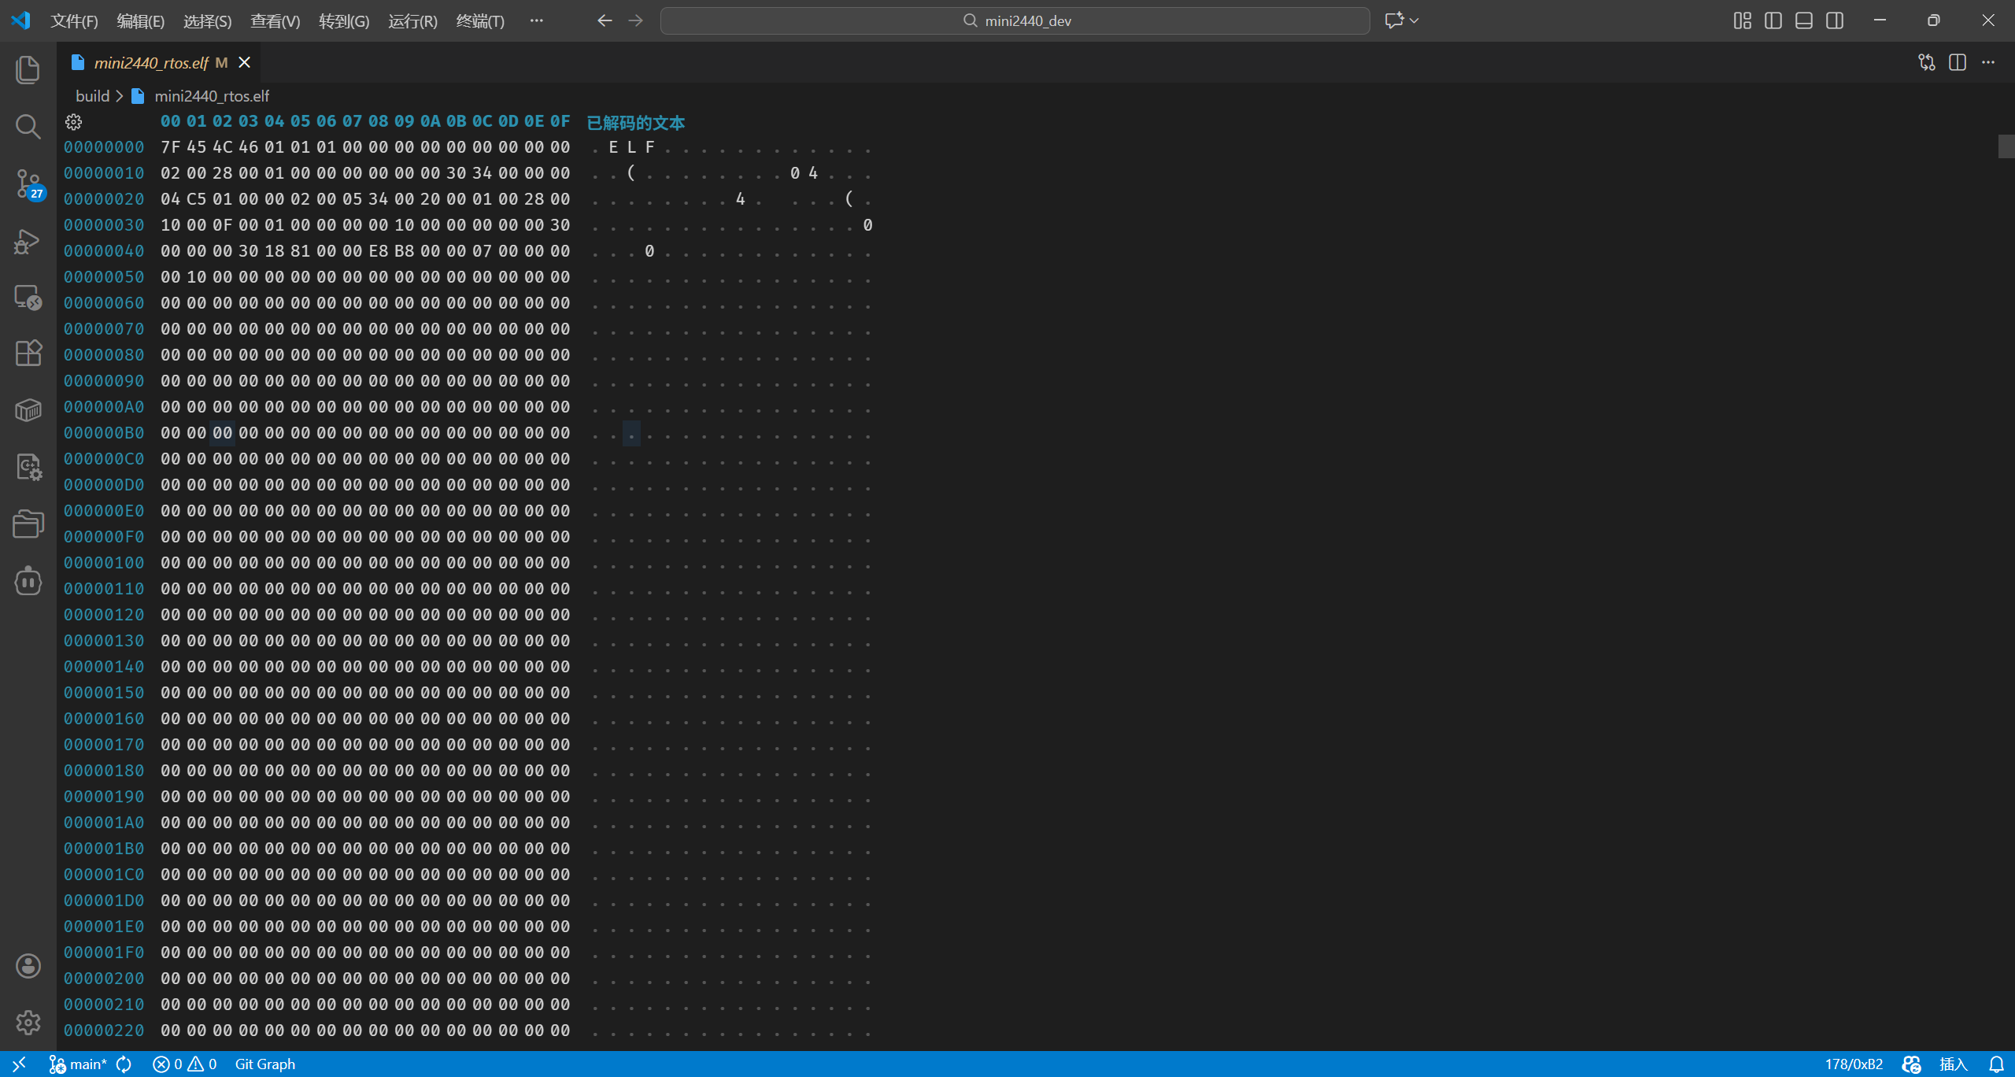Image resolution: width=2015 pixels, height=1077 pixels.
Task: Toggle the primary side bar layout button
Action: click(1773, 21)
